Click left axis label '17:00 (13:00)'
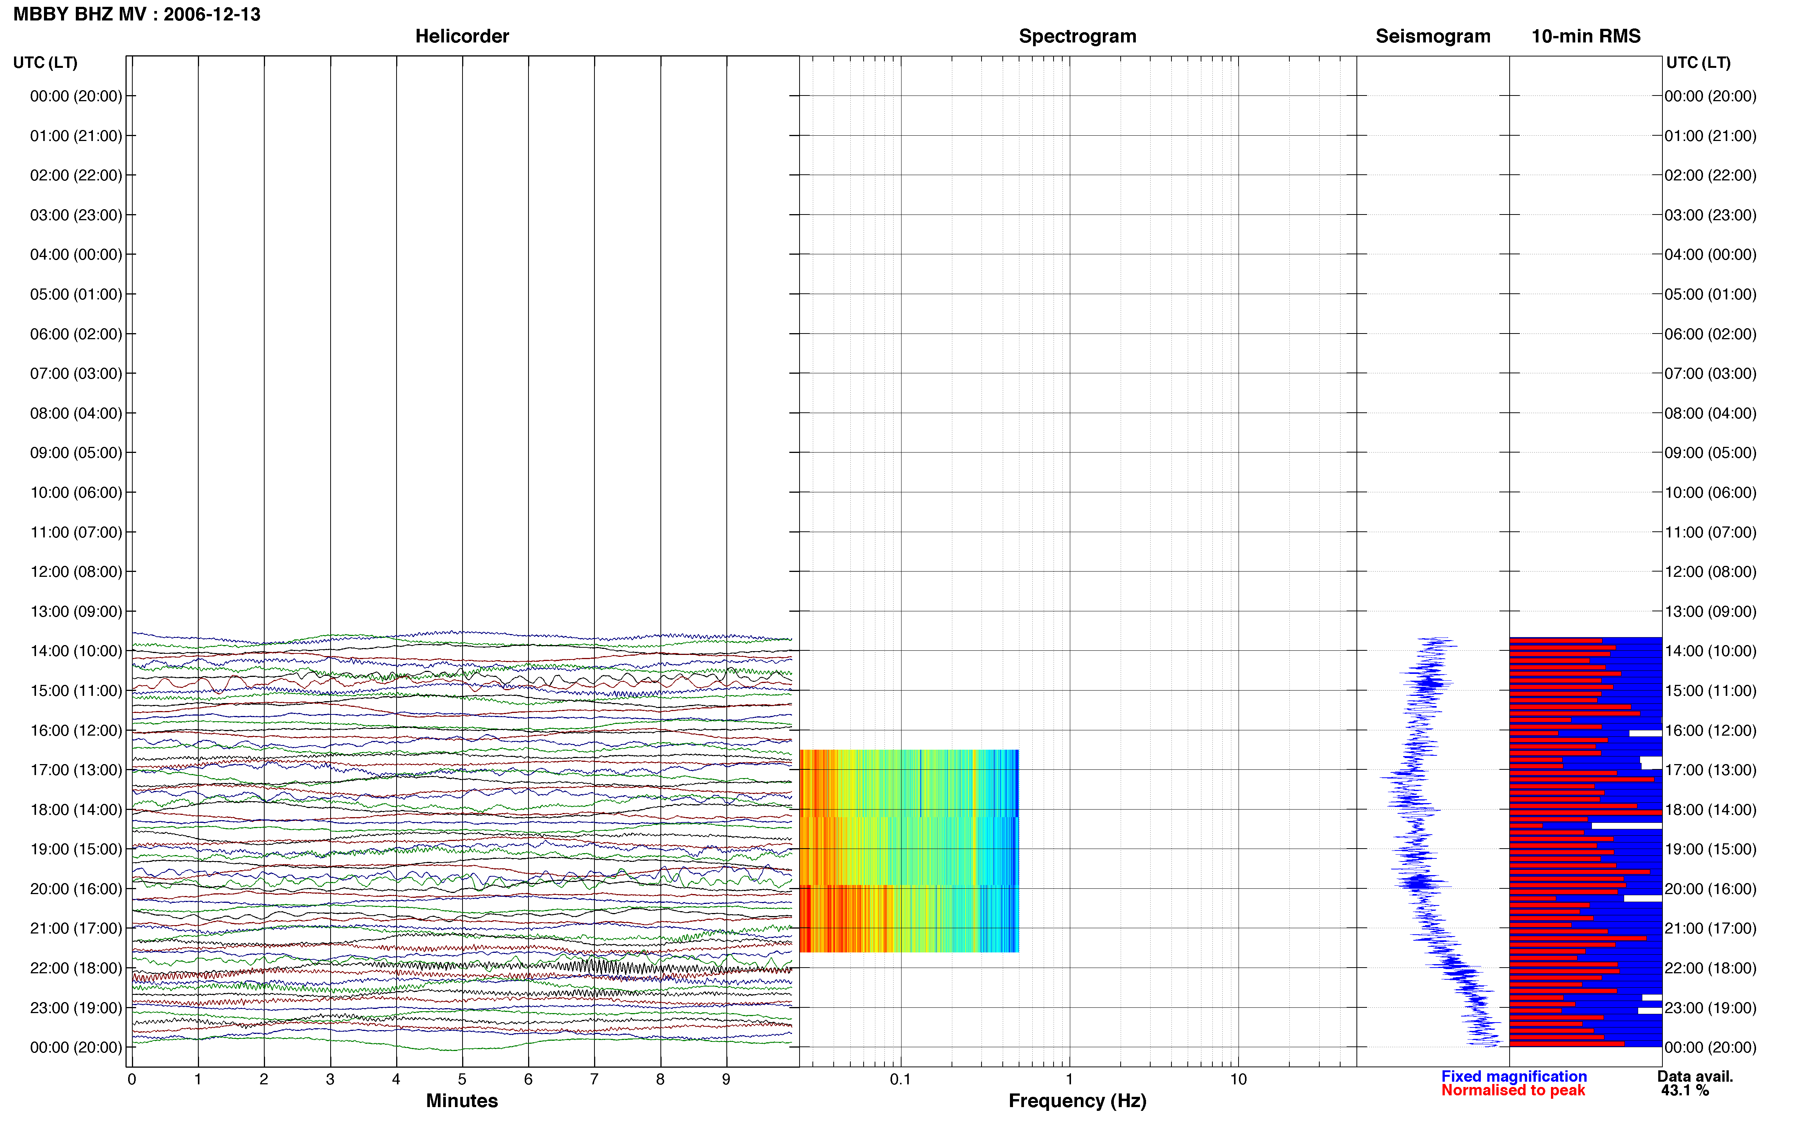The image size is (1797, 1123). pyautogui.click(x=76, y=770)
